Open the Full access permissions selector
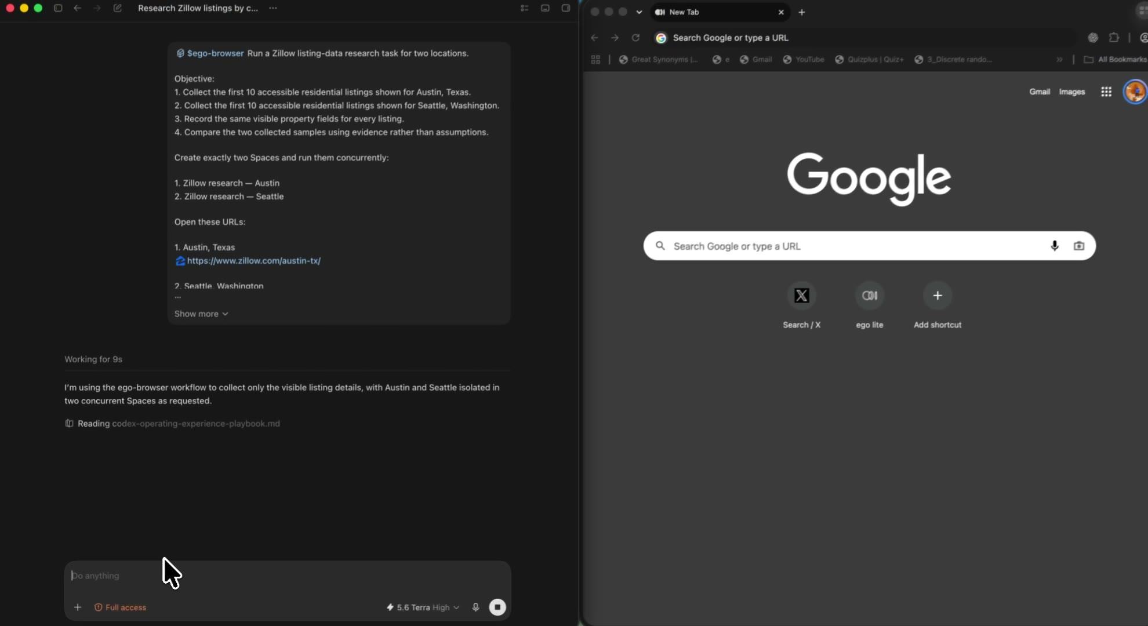Viewport: 1148px width, 626px height. tap(120, 607)
